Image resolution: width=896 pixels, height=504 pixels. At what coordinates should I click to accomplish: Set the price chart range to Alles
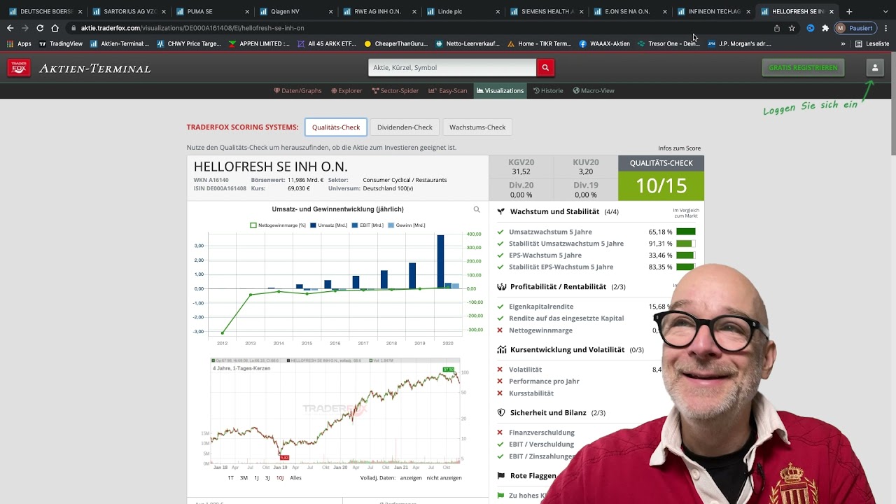coord(295,477)
